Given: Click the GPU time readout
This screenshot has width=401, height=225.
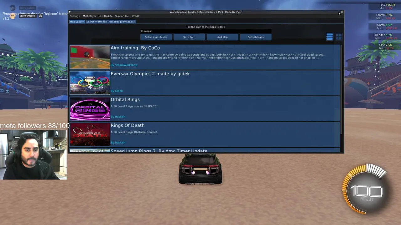Looking at the screenshot, I should point(385,45).
